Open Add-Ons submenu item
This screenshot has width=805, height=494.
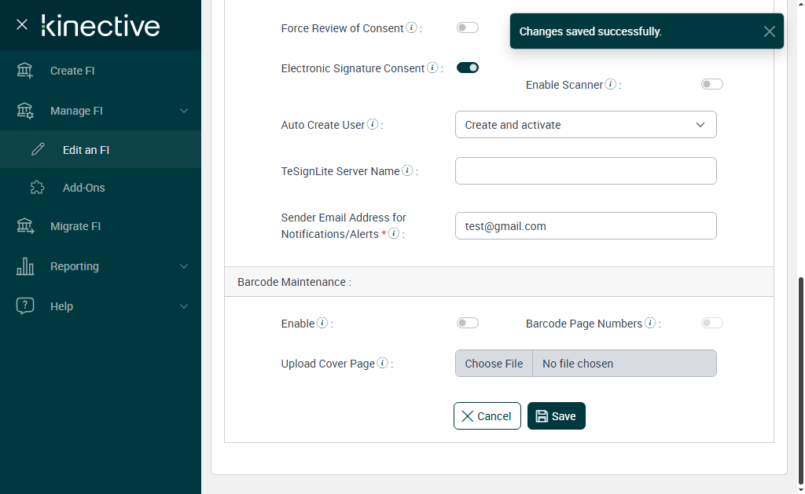[x=101, y=188]
